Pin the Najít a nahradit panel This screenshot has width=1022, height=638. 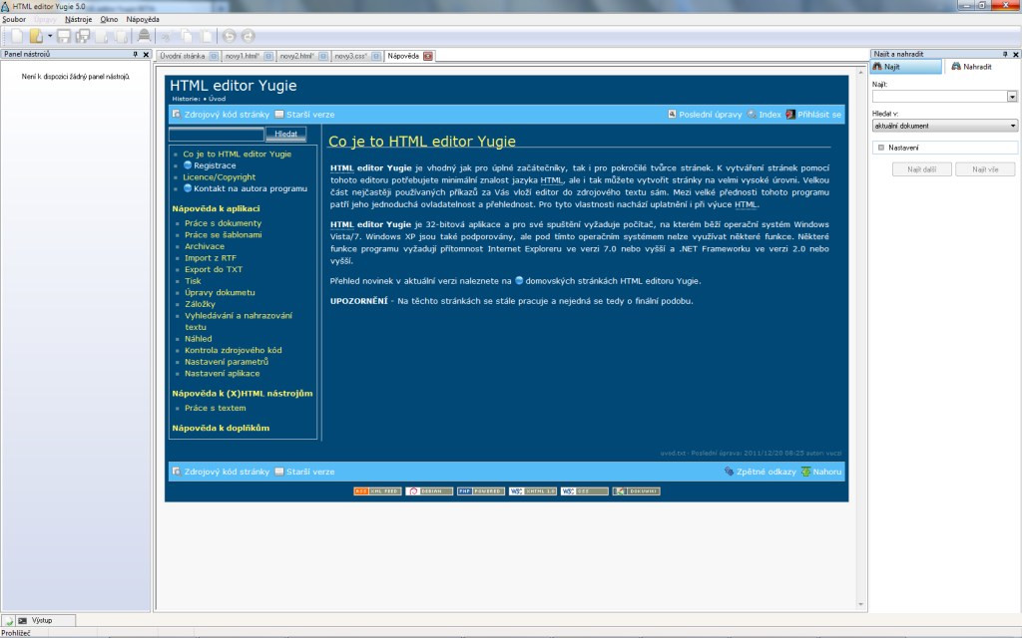[x=1005, y=54]
